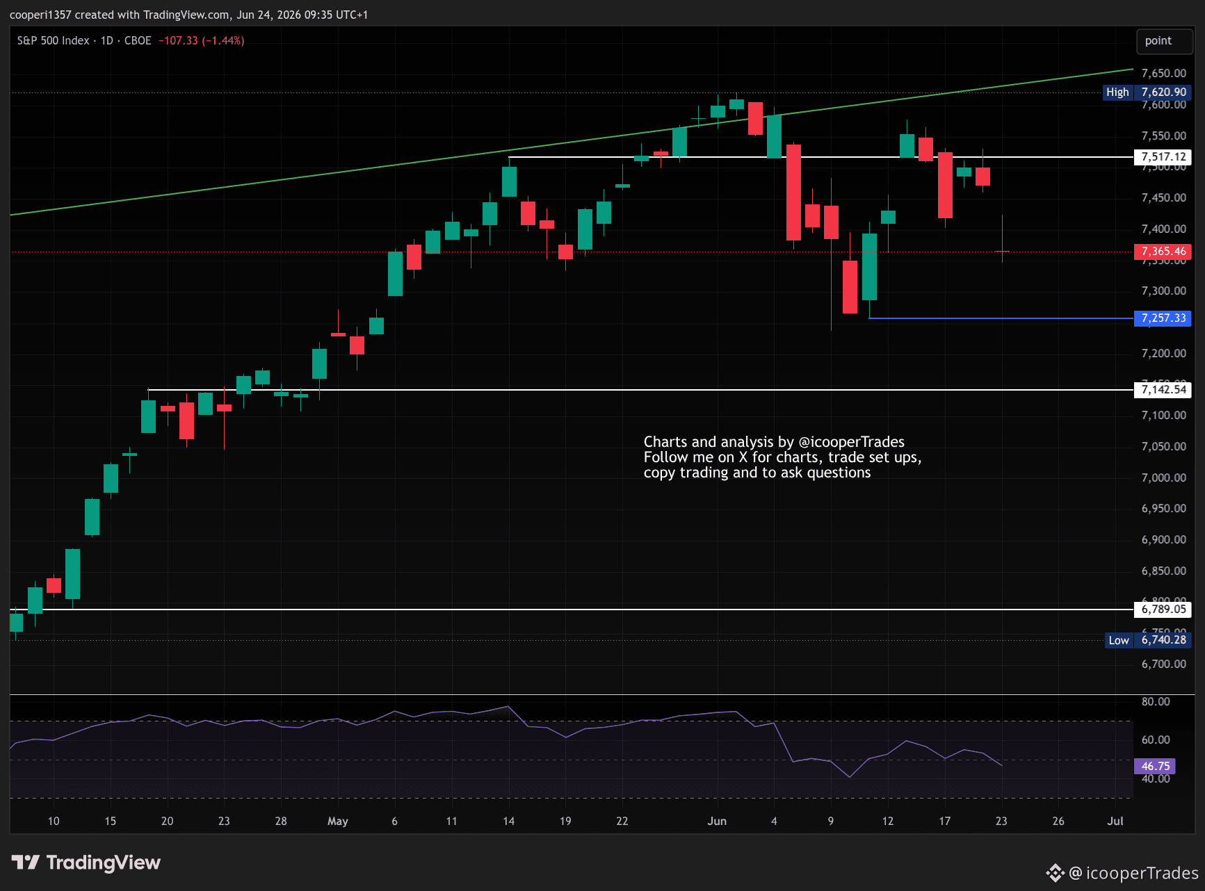The width and height of the screenshot is (1205, 891).
Task: Click the "10" date on the time axis
Action: pyautogui.click(x=54, y=821)
